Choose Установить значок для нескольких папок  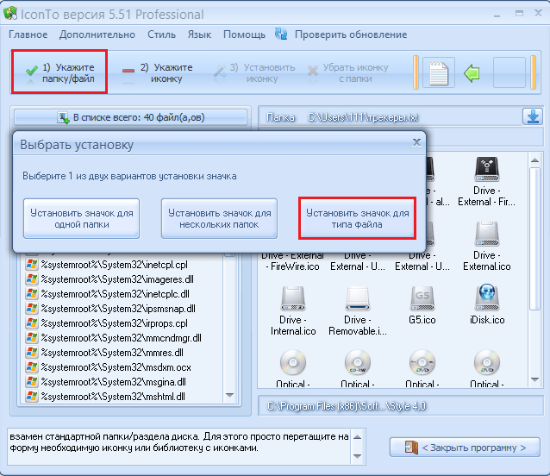(219, 218)
